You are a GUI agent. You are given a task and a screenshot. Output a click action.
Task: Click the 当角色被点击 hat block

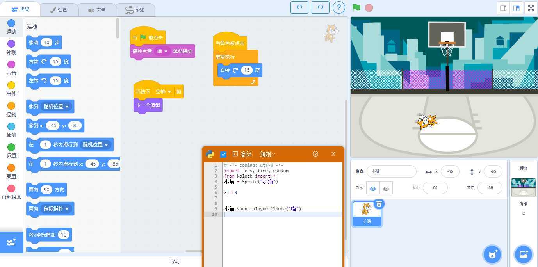tap(230, 42)
